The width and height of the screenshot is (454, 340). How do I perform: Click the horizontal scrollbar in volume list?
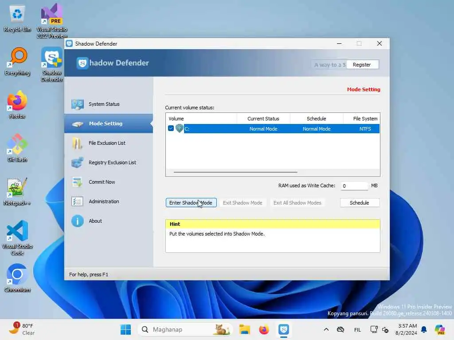(x=235, y=172)
